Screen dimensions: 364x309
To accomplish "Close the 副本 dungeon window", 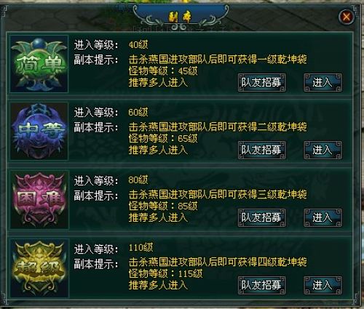I will coord(347,17).
